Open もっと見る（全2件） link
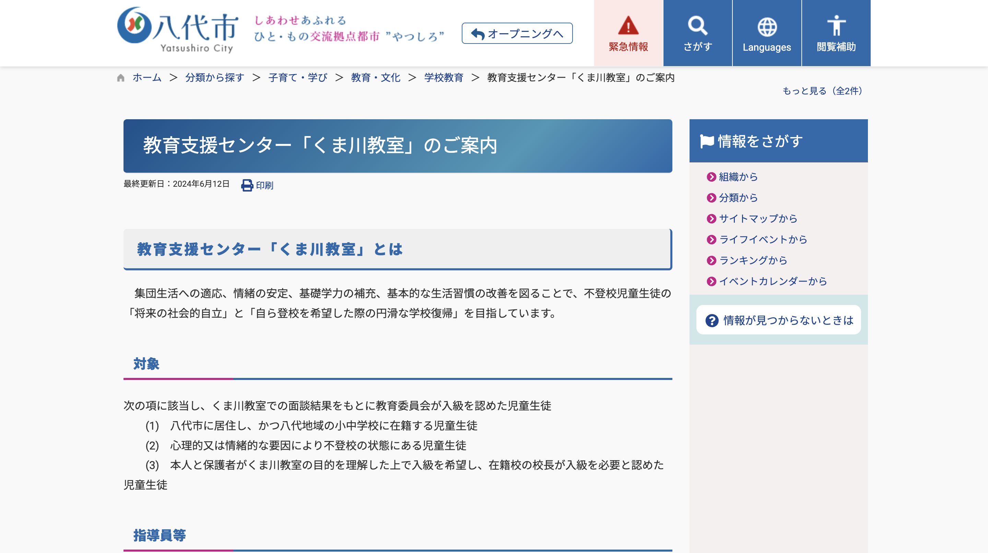 tap(821, 91)
